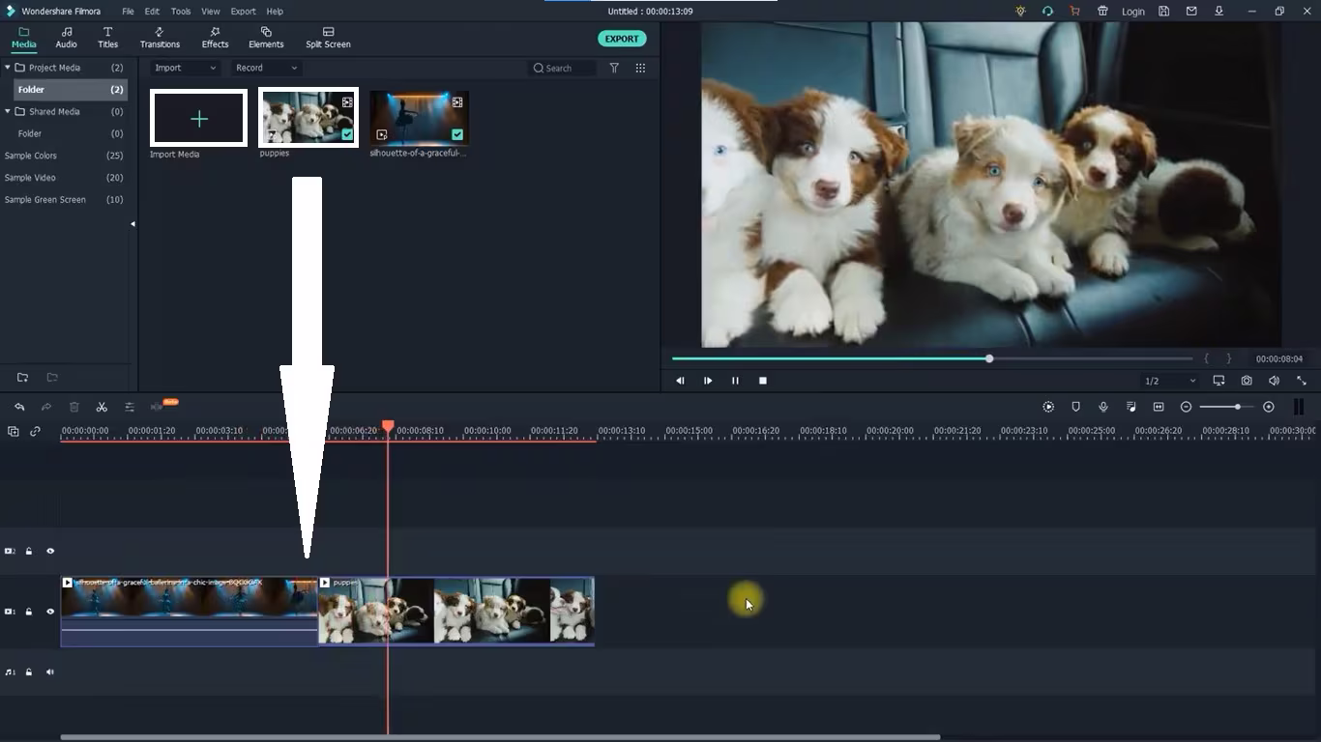Click the preview playback progress handle
The height and width of the screenshot is (742, 1321).
(989, 358)
